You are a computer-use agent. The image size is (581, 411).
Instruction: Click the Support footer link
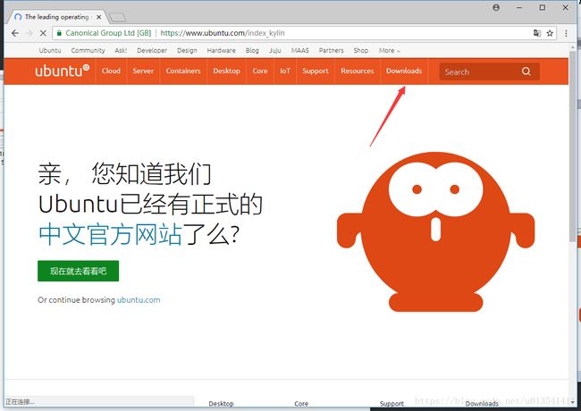coord(392,404)
